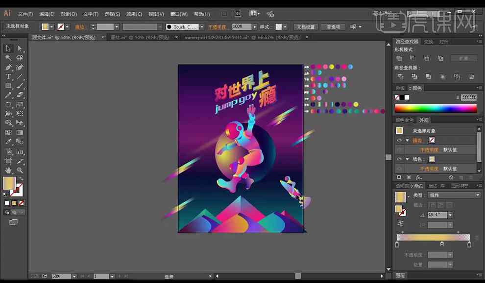Select the Hand tool
This screenshot has height=283, width=485.
tap(8, 171)
